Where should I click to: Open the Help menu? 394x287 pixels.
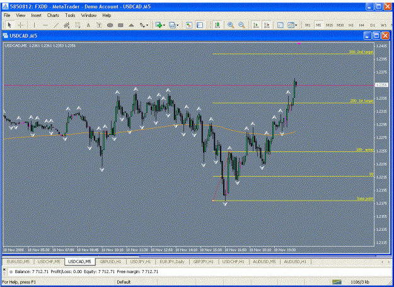pyautogui.click(x=107, y=15)
